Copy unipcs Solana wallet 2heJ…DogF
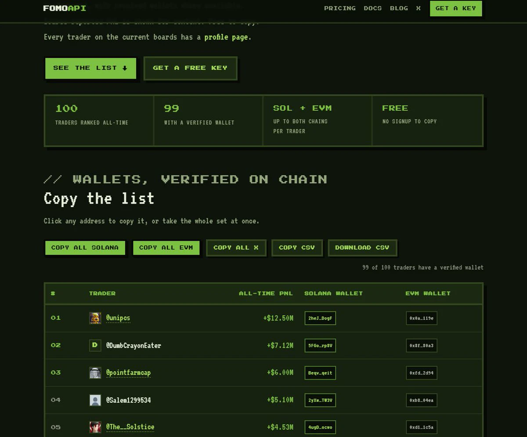 (x=320, y=318)
